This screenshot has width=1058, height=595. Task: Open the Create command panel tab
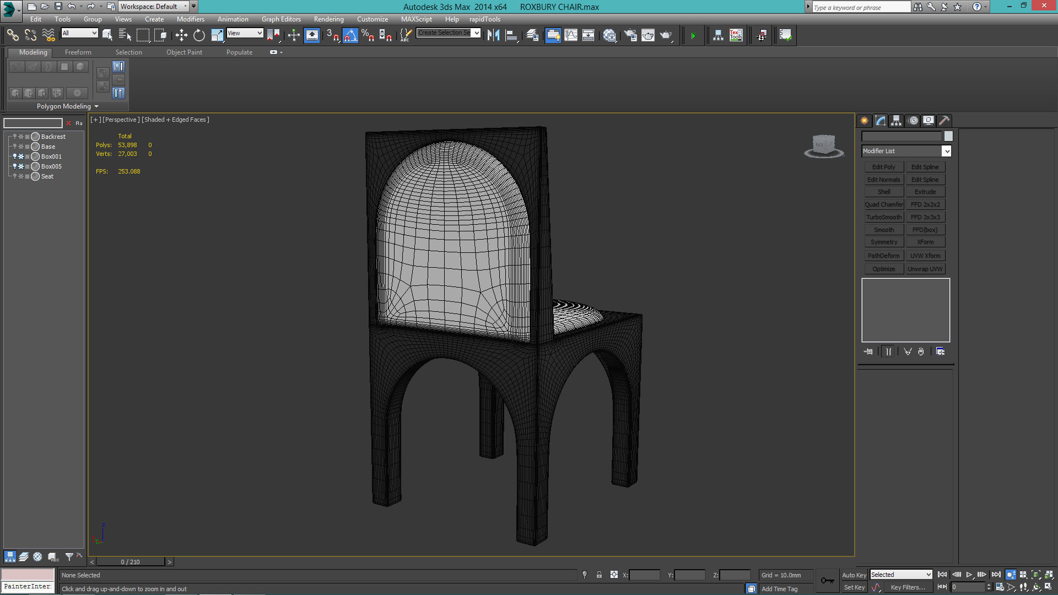(x=865, y=121)
